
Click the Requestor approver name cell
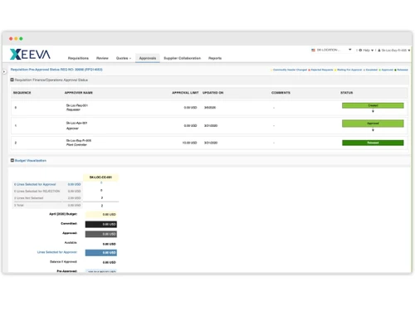[x=76, y=108]
